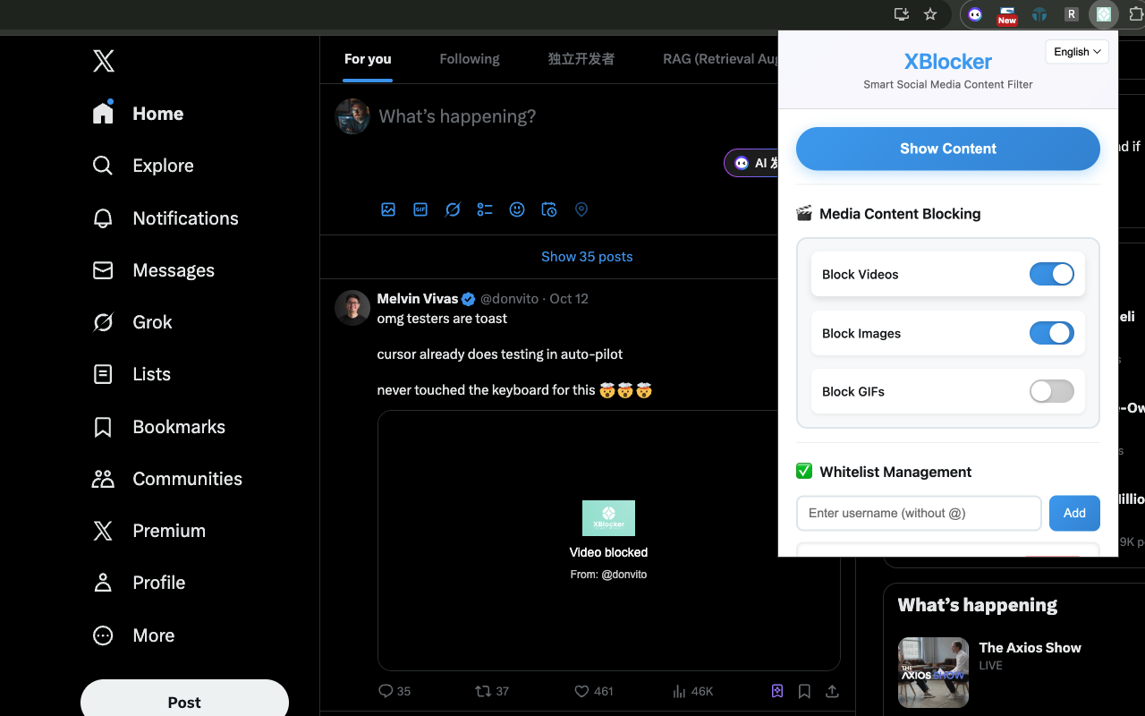
Task: Open Notifications from the sidebar
Action: [x=165, y=218]
